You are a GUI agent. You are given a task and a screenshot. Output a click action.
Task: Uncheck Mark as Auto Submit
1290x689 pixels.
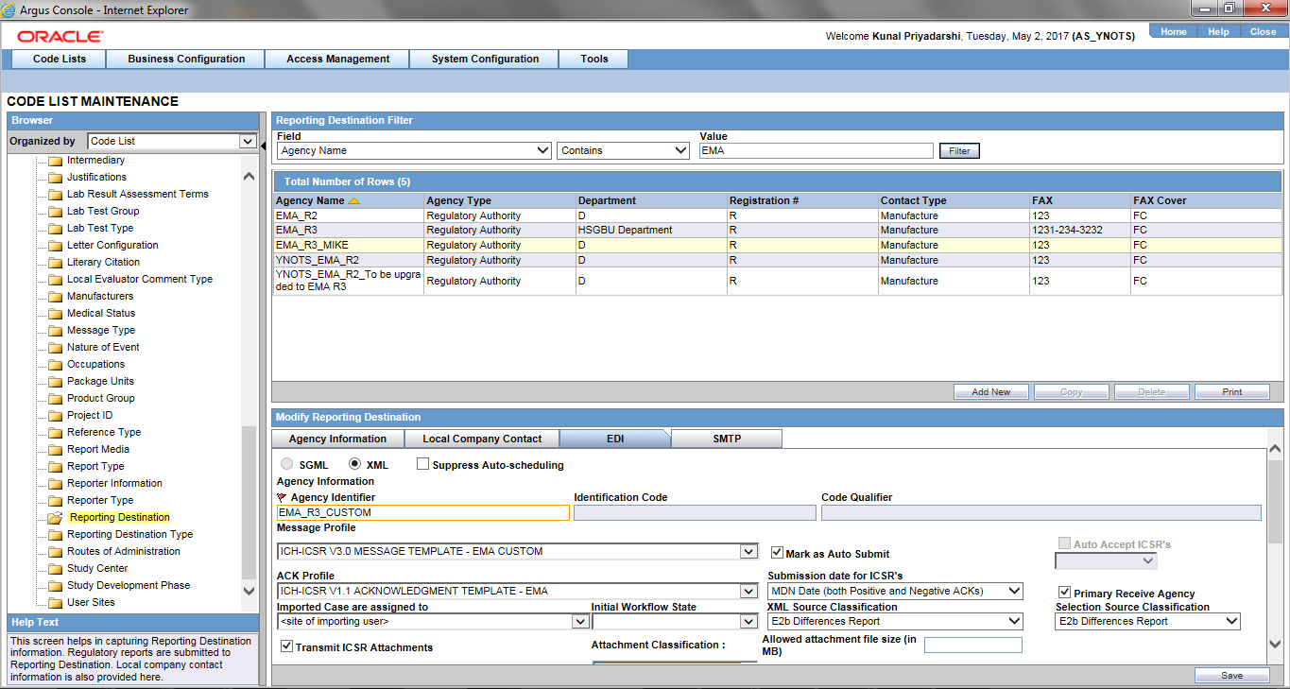pos(777,553)
